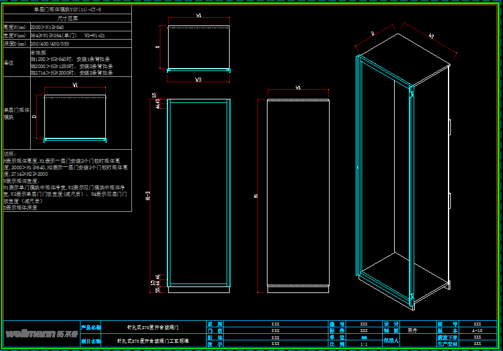Click the W1 dimension above the side elevation view
503x351 pixels.
(x=298, y=88)
